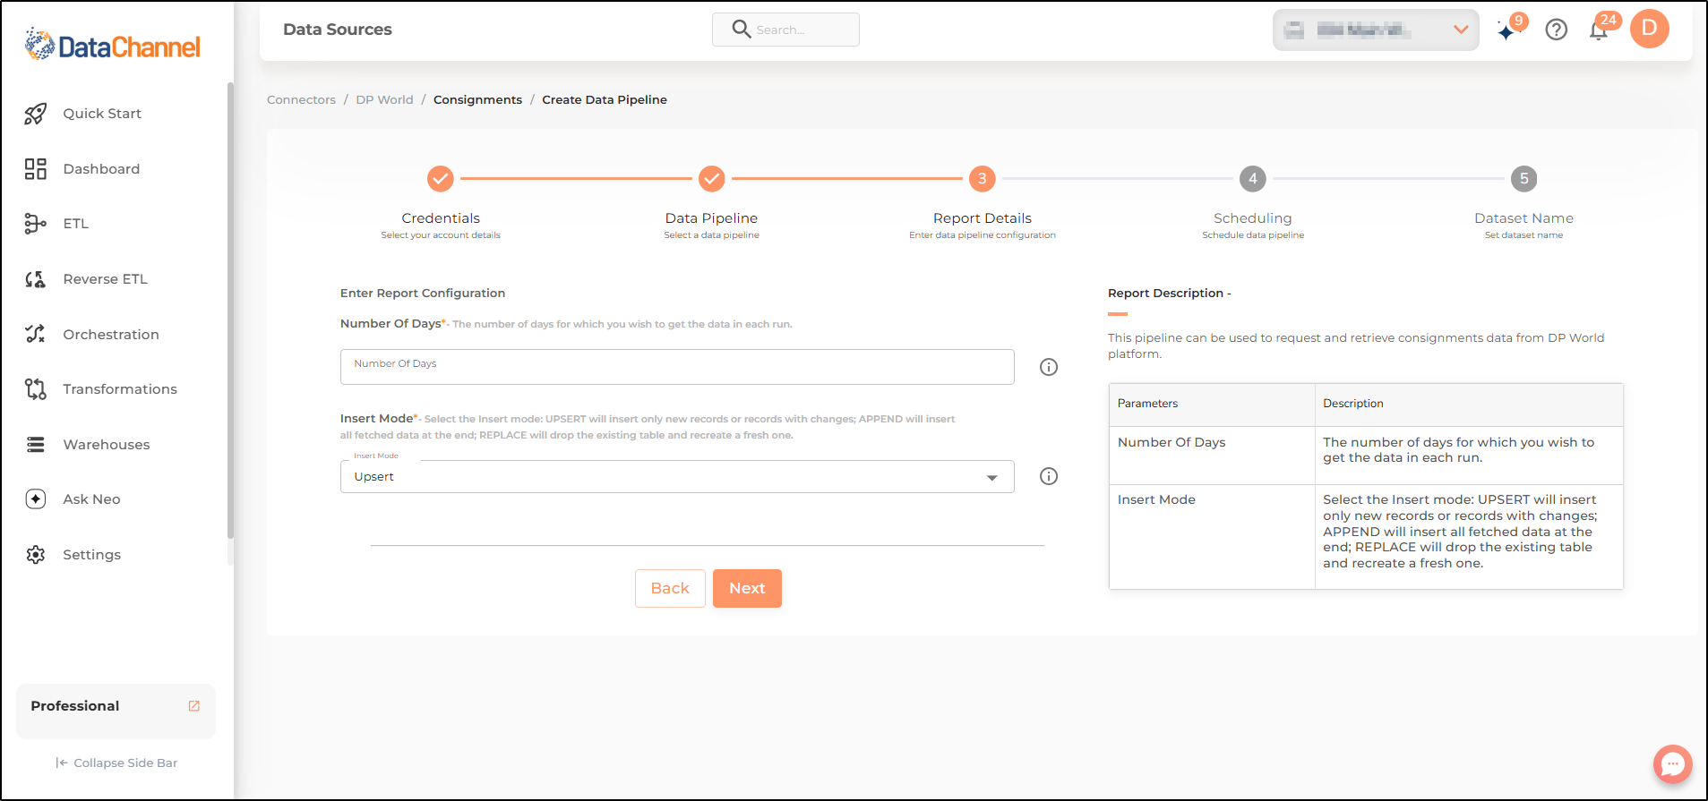Click the Dataset Name step label
Screen dimensions: 1708x801
pyautogui.click(x=1523, y=218)
